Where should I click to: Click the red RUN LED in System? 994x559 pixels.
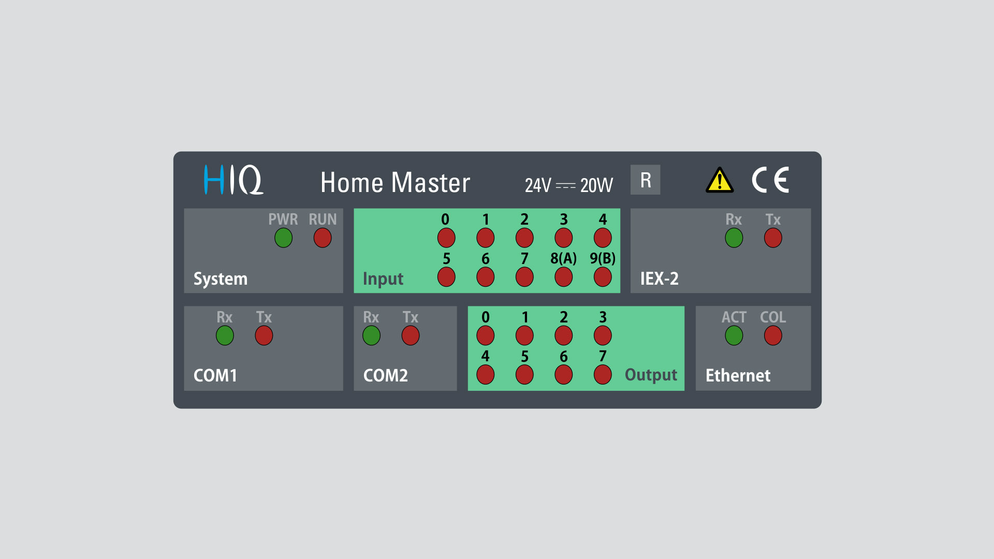(323, 238)
